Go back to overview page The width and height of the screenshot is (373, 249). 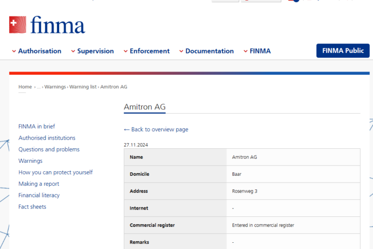pyautogui.click(x=160, y=129)
